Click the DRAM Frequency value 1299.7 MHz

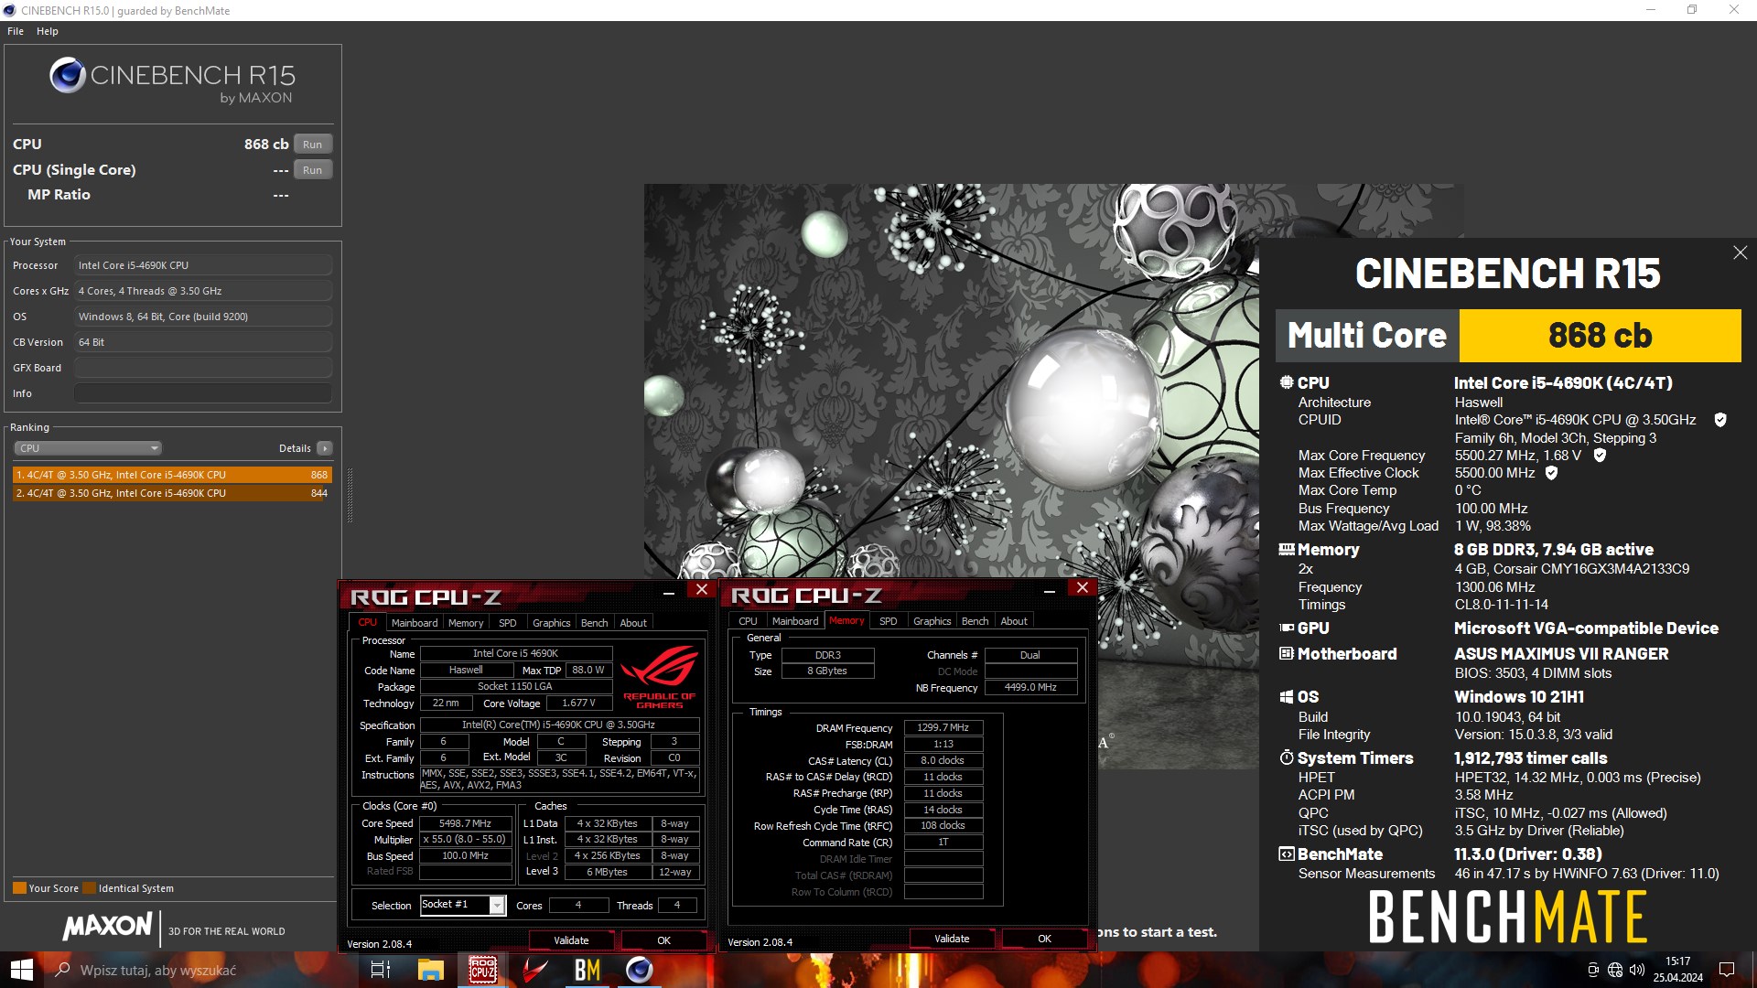(x=943, y=728)
